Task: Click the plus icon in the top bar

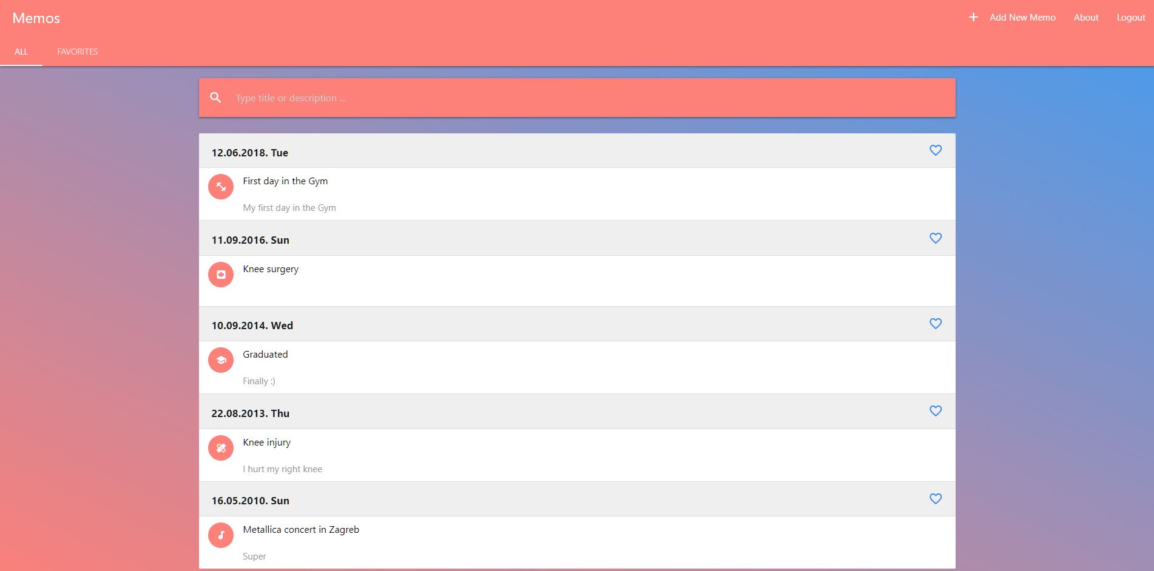Action: point(973,18)
